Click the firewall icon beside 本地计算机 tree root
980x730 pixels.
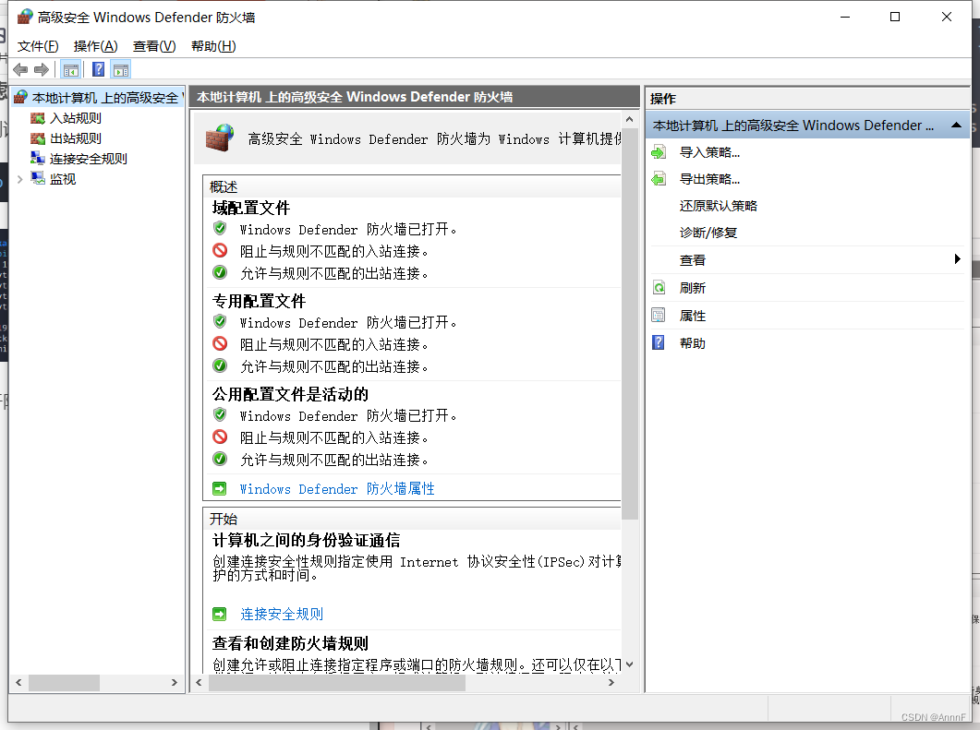(20, 98)
